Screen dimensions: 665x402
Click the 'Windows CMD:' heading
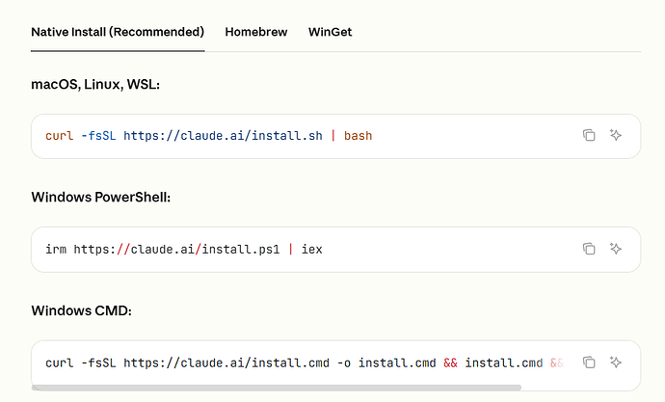tap(81, 310)
